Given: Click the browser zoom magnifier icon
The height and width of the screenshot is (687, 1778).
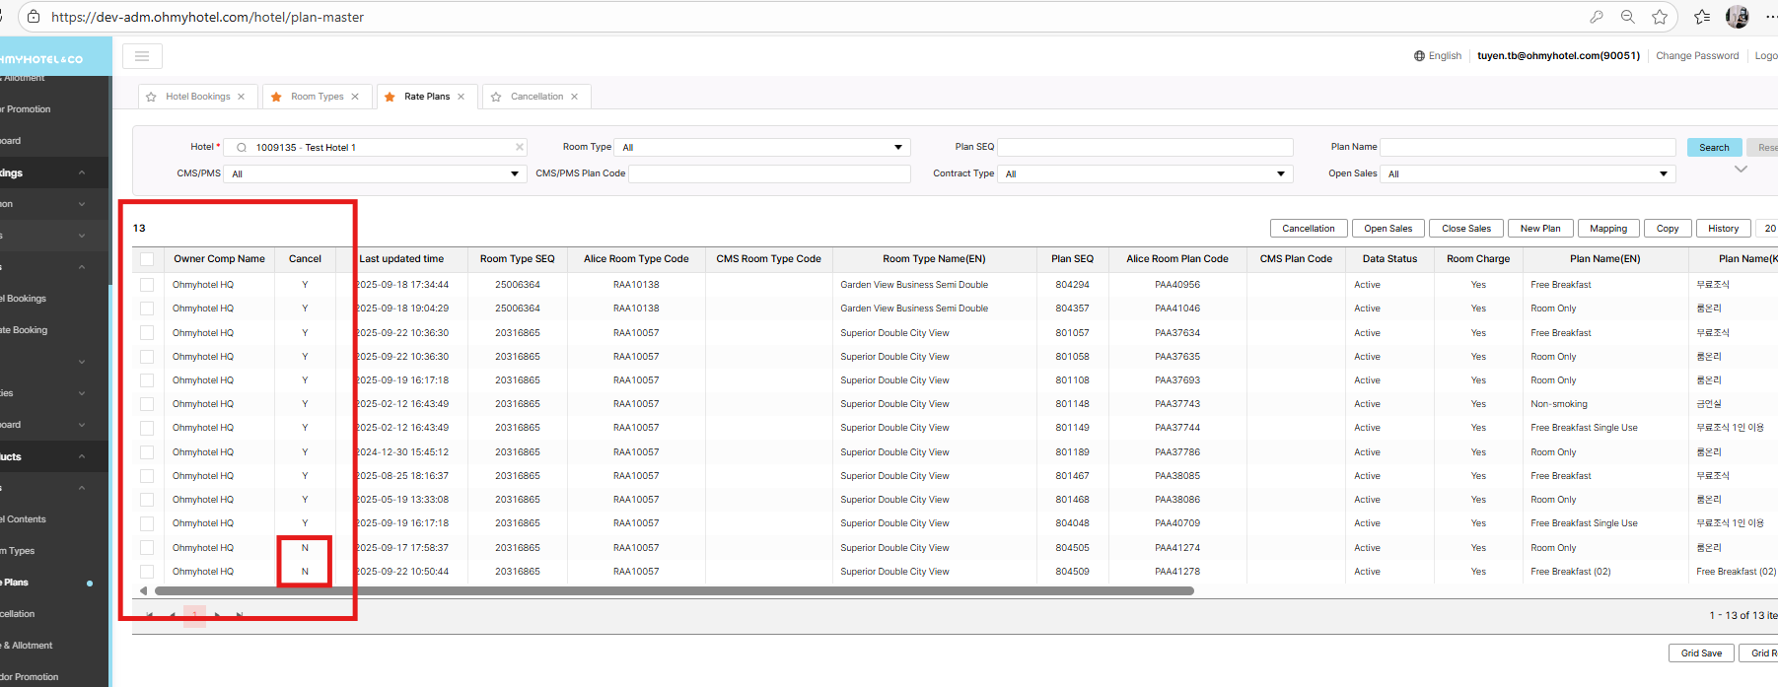Looking at the screenshot, I should point(1628,17).
